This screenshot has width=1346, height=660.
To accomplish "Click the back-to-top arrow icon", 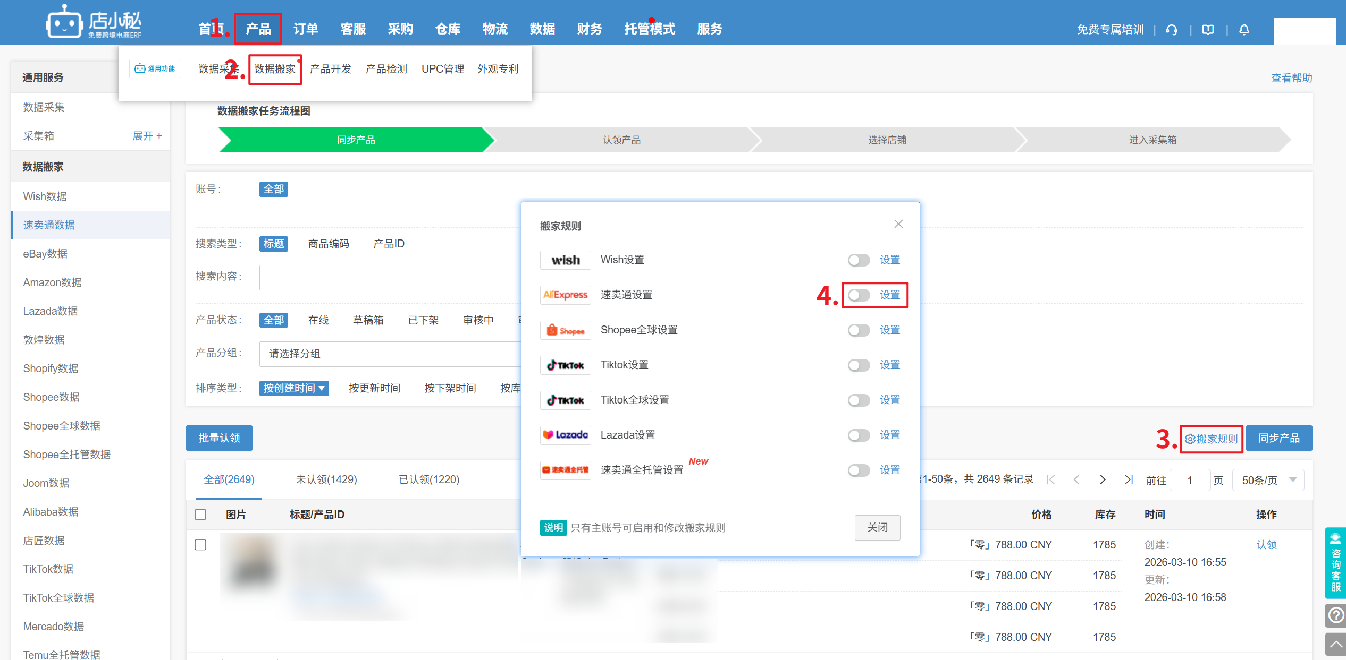I will pos(1335,645).
